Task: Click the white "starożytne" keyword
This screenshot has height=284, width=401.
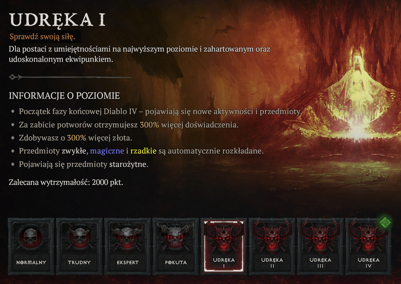Action: tap(128, 164)
